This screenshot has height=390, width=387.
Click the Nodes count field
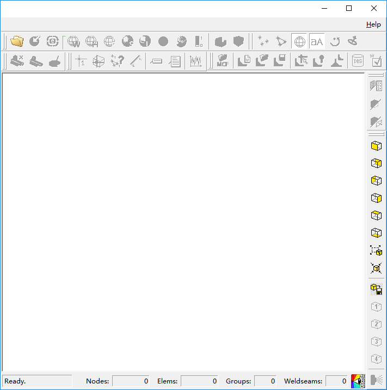(x=131, y=381)
